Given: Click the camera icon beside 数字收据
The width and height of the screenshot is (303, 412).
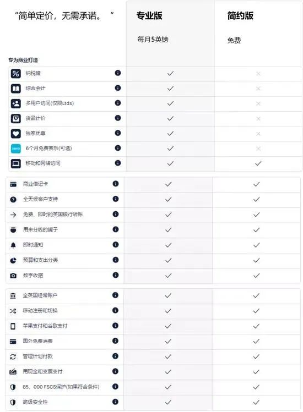Looking at the screenshot, I should (x=13, y=276).
